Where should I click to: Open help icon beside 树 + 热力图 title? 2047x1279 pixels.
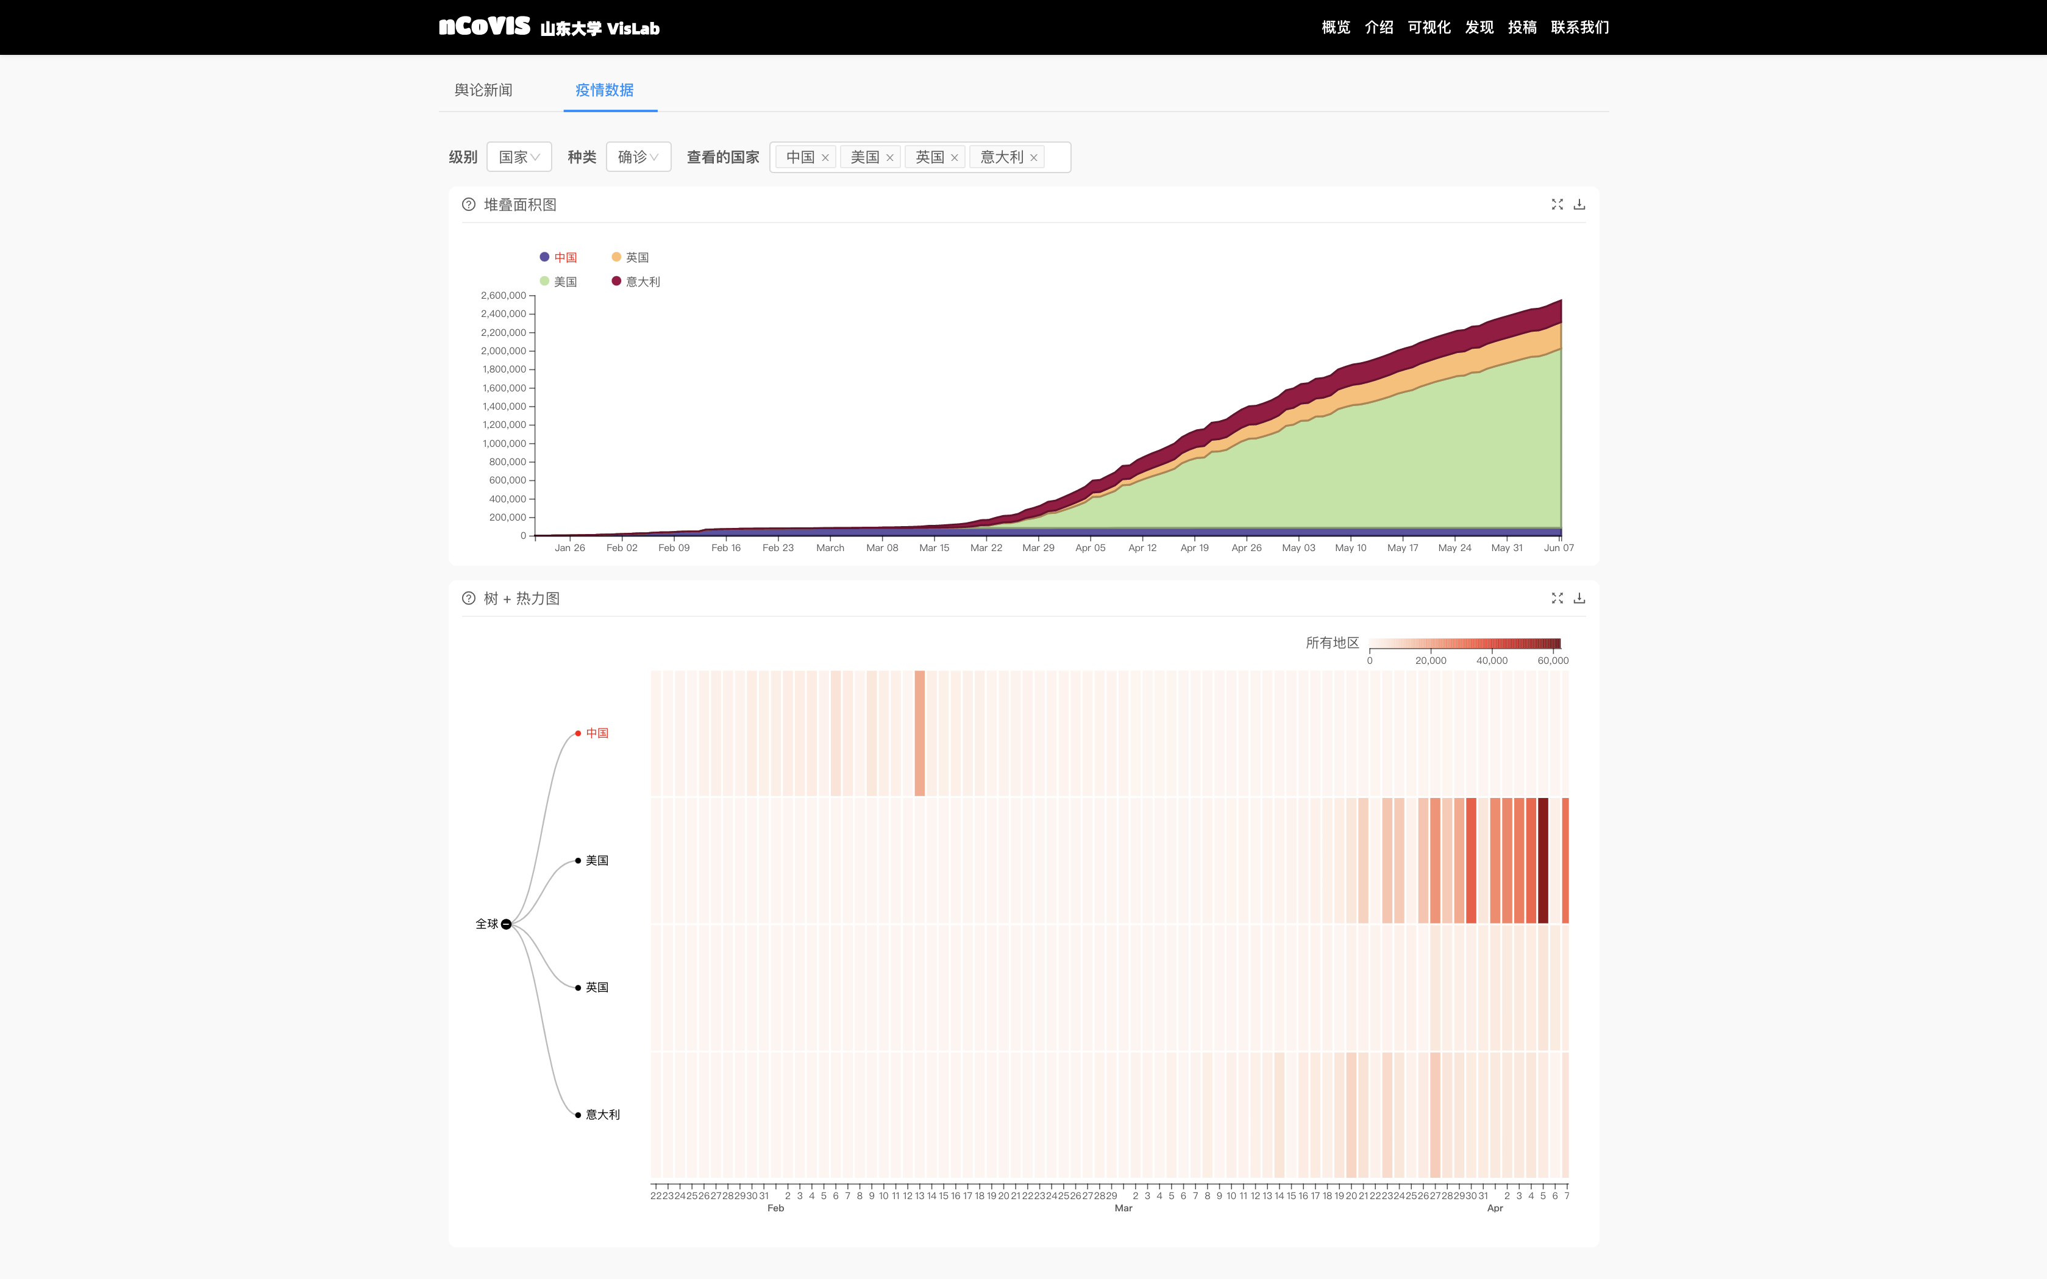[x=469, y=598]
